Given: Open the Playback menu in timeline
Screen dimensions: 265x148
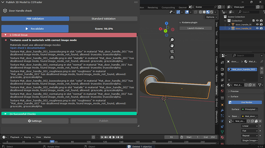Looking at the screenshot, I should (x=16, y=137).
